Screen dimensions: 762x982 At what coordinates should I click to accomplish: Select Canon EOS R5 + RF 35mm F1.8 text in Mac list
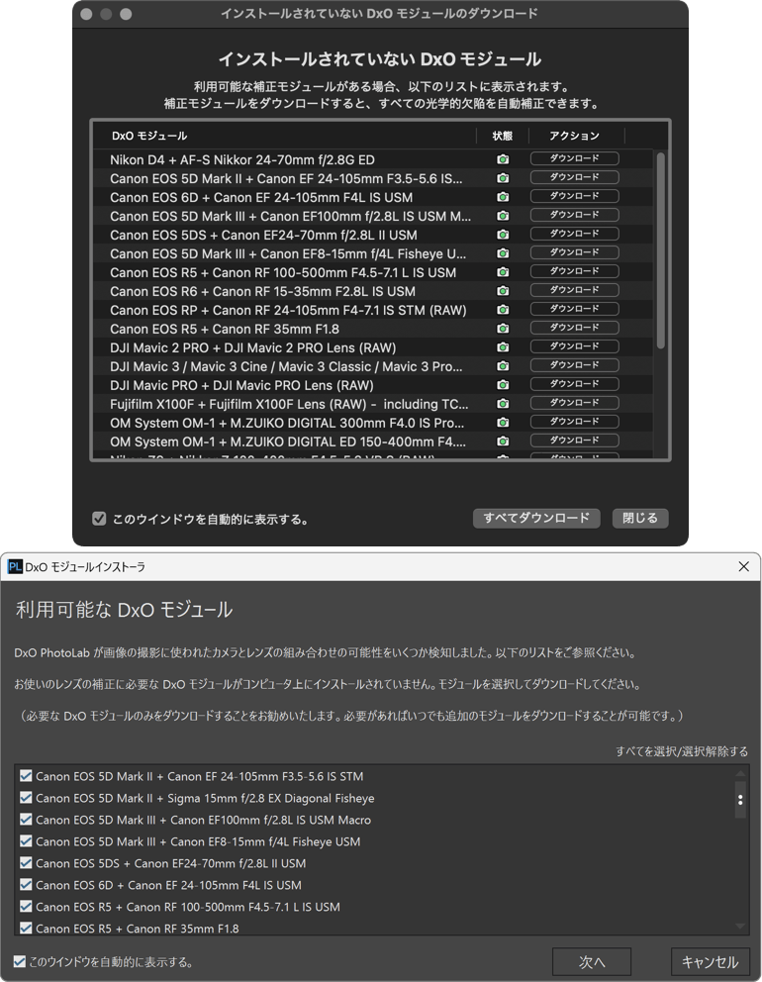[x=225, y=329]
